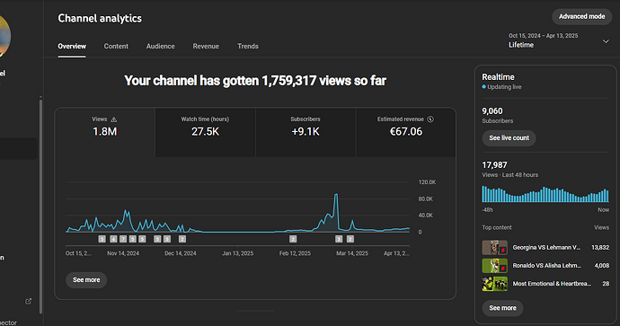The height and width of the screenshot is (326, 620).
Task: Click the left sidebar vertical scrollbar
Action: click(40, 206)
